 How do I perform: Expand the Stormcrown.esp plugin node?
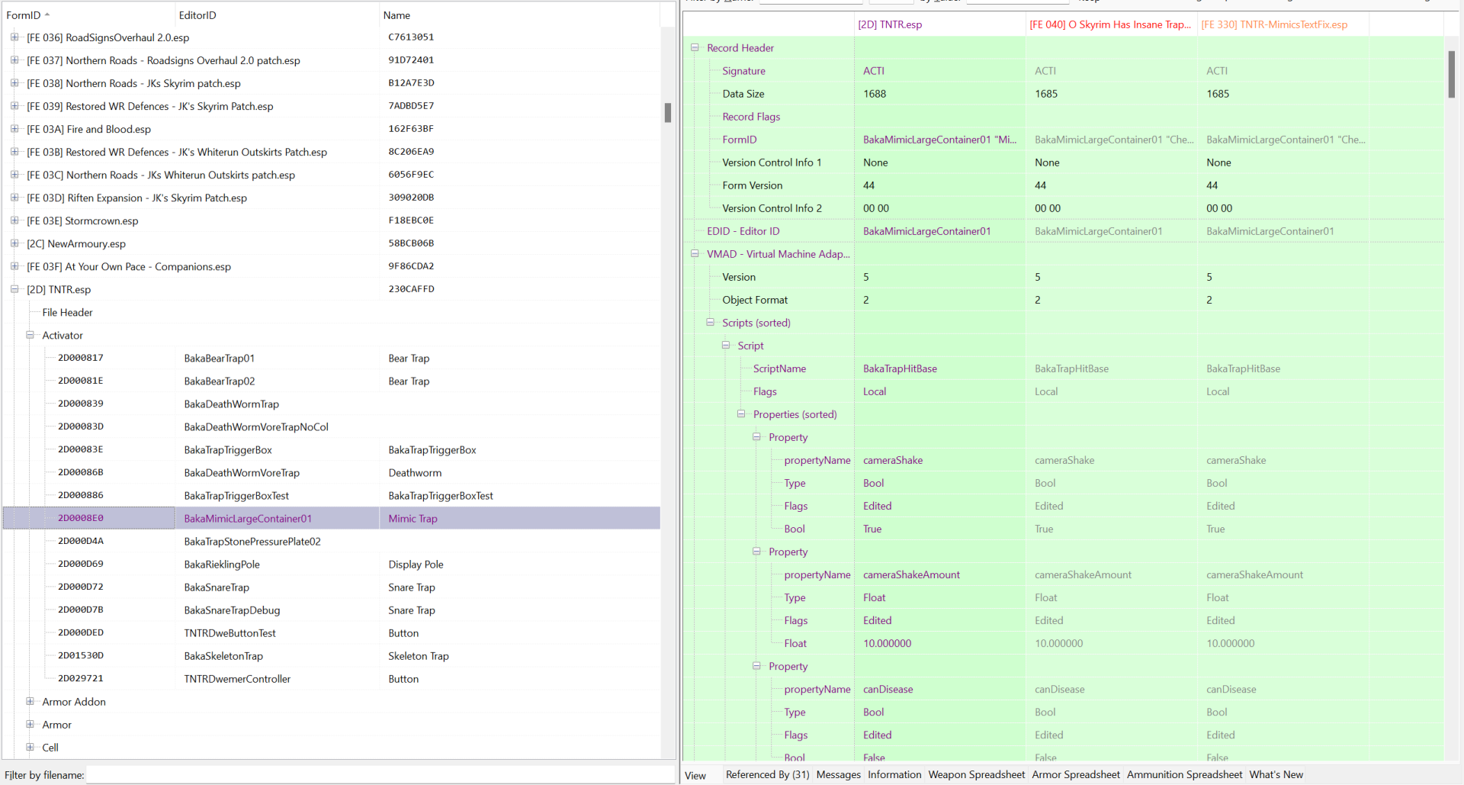click(x=14, y=220)
